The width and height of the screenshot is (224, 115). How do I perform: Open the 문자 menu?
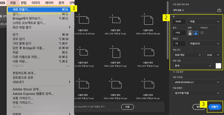(61, 3)
